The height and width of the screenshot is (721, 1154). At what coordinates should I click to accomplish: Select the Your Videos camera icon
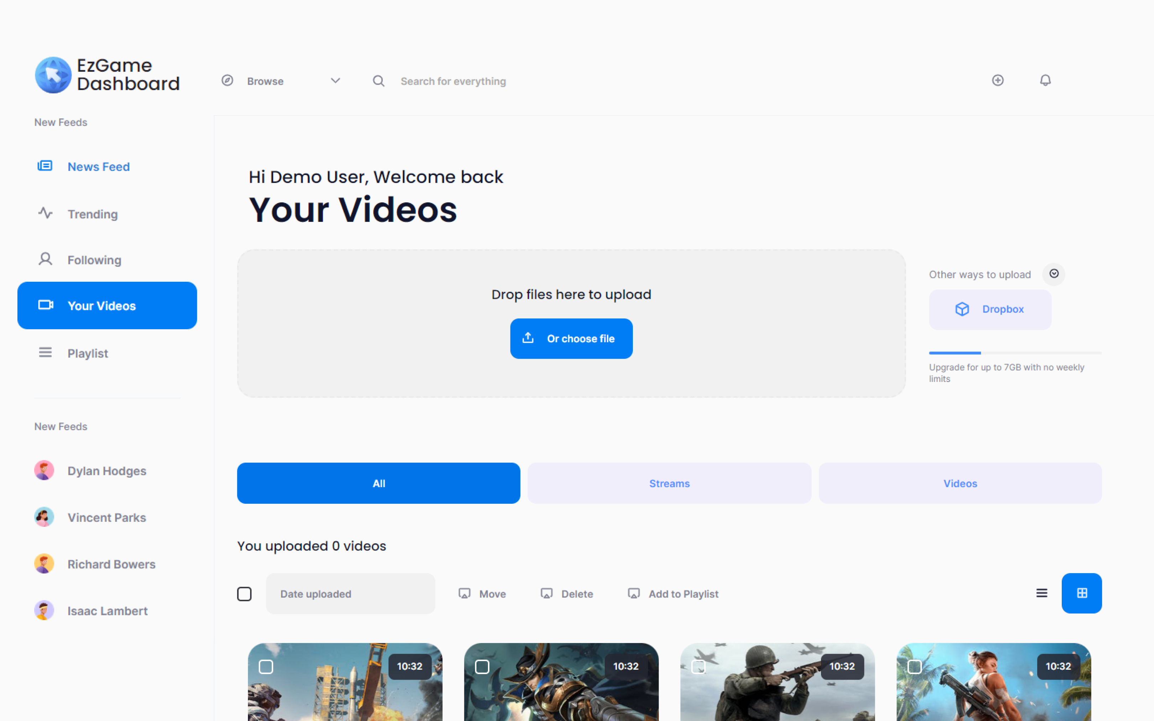click(45, 305)
